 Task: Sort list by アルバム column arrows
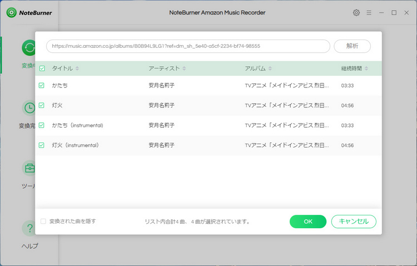pyautogui.click(x=270, y=68)
